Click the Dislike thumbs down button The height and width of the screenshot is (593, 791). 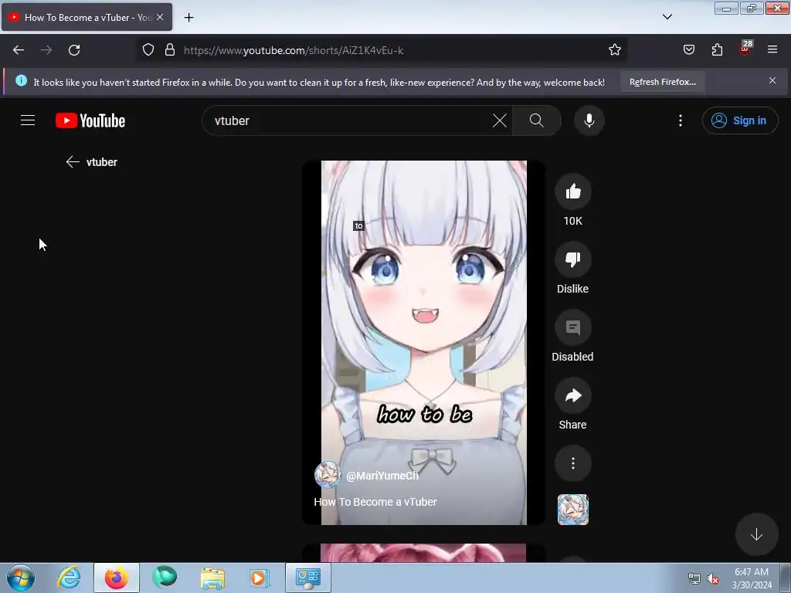coord(572,259)
